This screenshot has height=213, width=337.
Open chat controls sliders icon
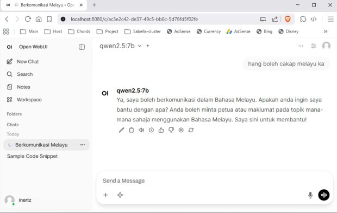coord(314,46)
